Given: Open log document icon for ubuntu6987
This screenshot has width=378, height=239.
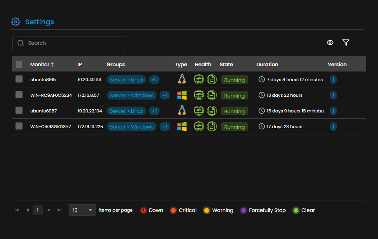Looking at the screenshot, I should [x=212, y=111].
